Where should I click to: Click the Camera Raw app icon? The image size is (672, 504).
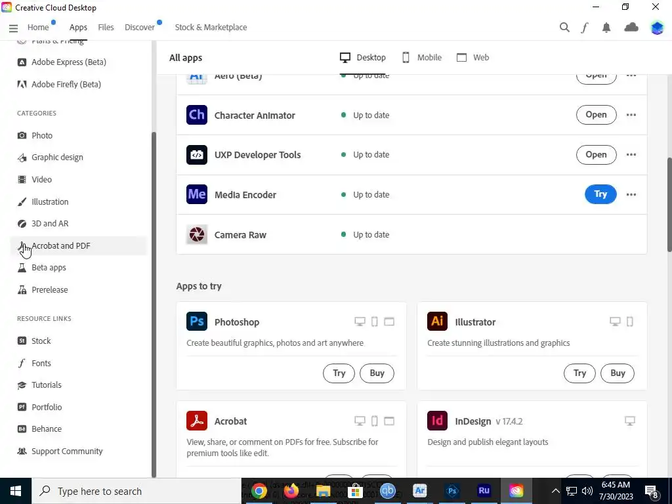[197, 234]
